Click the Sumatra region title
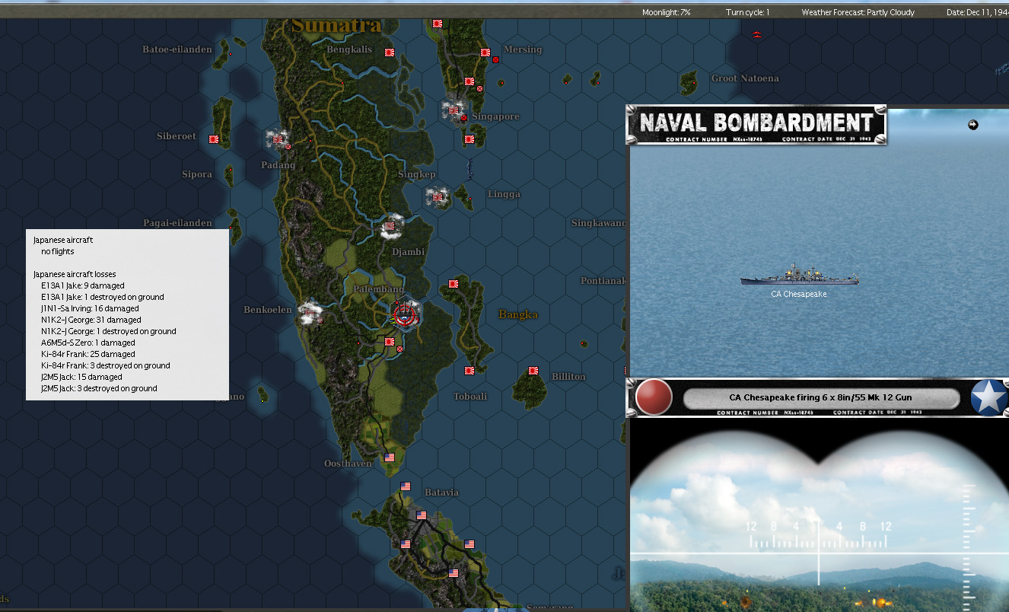The image size is (1009, 612). tap(336, 25)
